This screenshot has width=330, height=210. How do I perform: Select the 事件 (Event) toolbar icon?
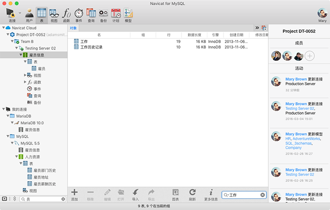pos(79,15)
